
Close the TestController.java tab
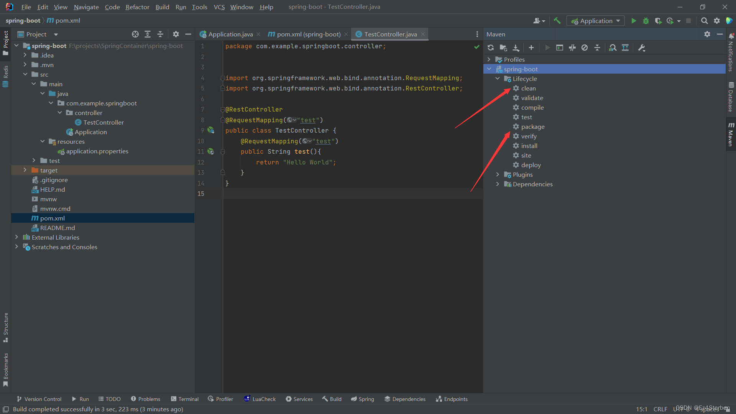423,34
